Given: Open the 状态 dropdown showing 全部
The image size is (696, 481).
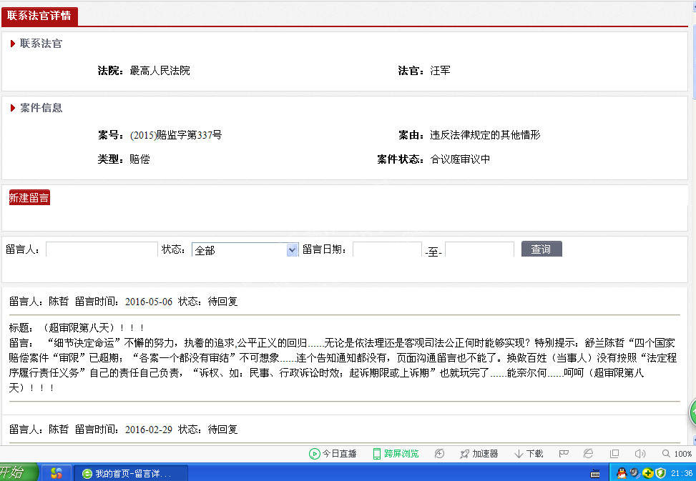Looking at the screenshot, I should (245, 250).
